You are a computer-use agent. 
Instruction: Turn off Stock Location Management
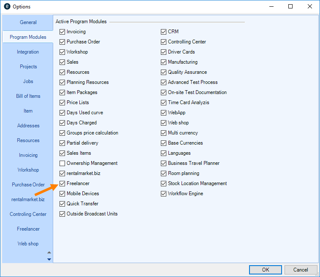pyautogui.click(x=164, y=183)
